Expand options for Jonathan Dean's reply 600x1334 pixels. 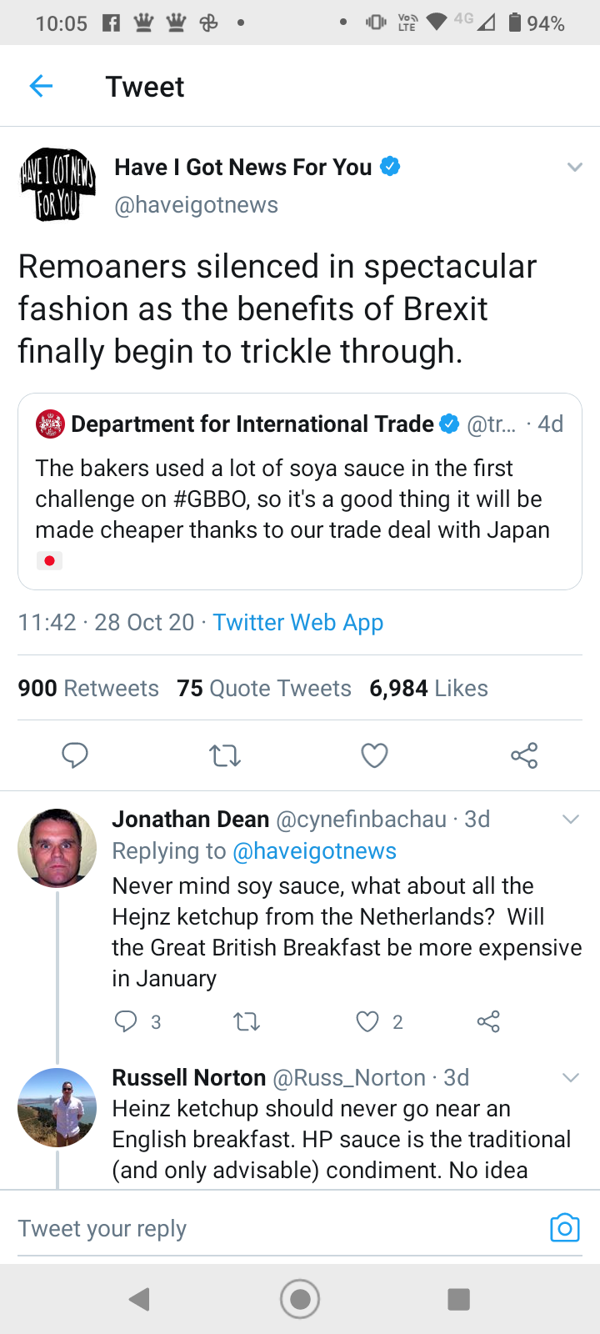pyautogui.click(x=571, y=819)
